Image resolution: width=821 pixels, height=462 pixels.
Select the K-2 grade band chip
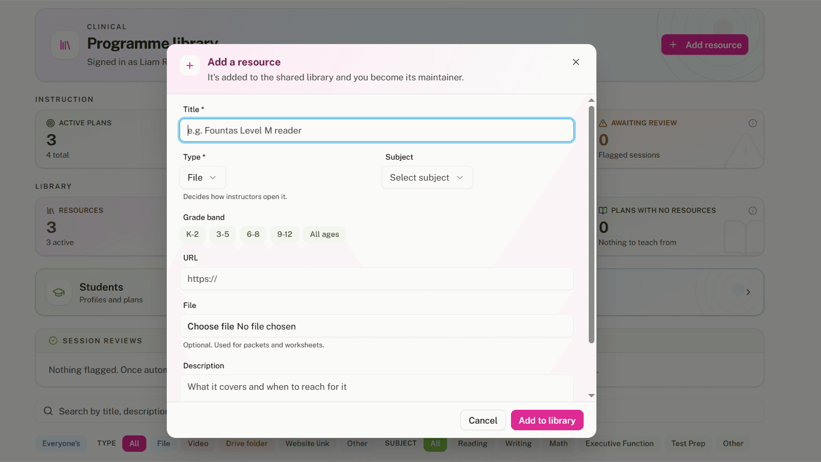pos(192,234)
